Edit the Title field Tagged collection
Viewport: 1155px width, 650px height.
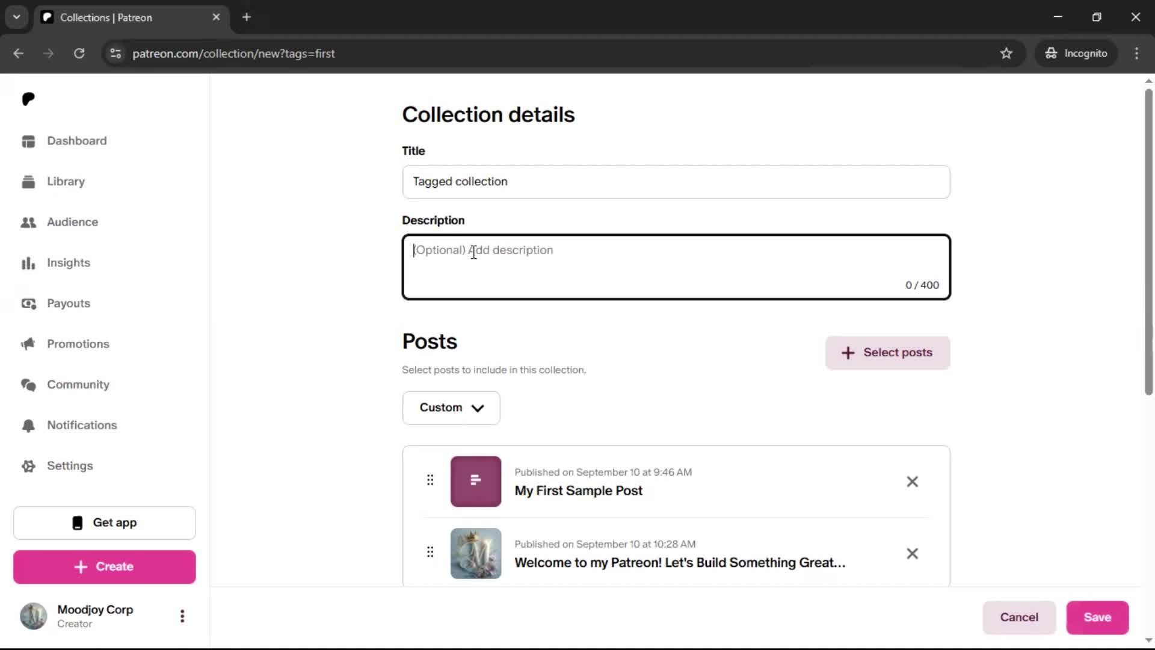tap(676, 182)
